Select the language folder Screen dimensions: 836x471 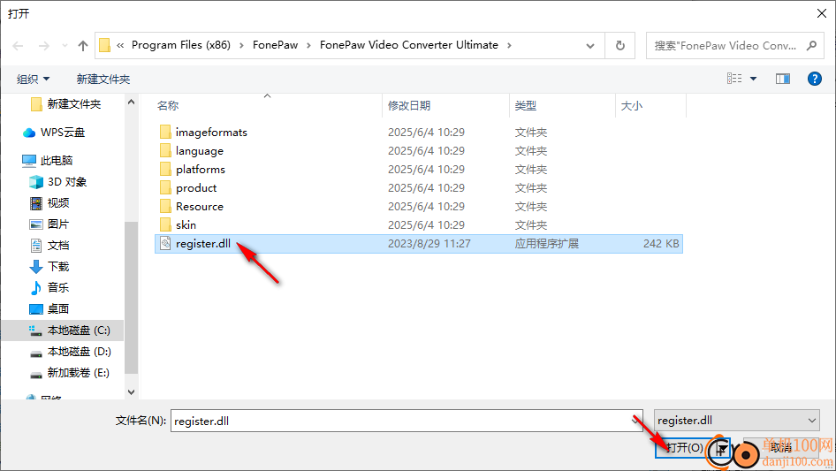tap(200, 151)
